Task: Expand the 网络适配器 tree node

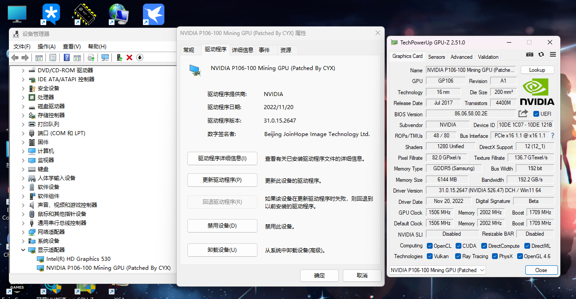Action: 23,232
